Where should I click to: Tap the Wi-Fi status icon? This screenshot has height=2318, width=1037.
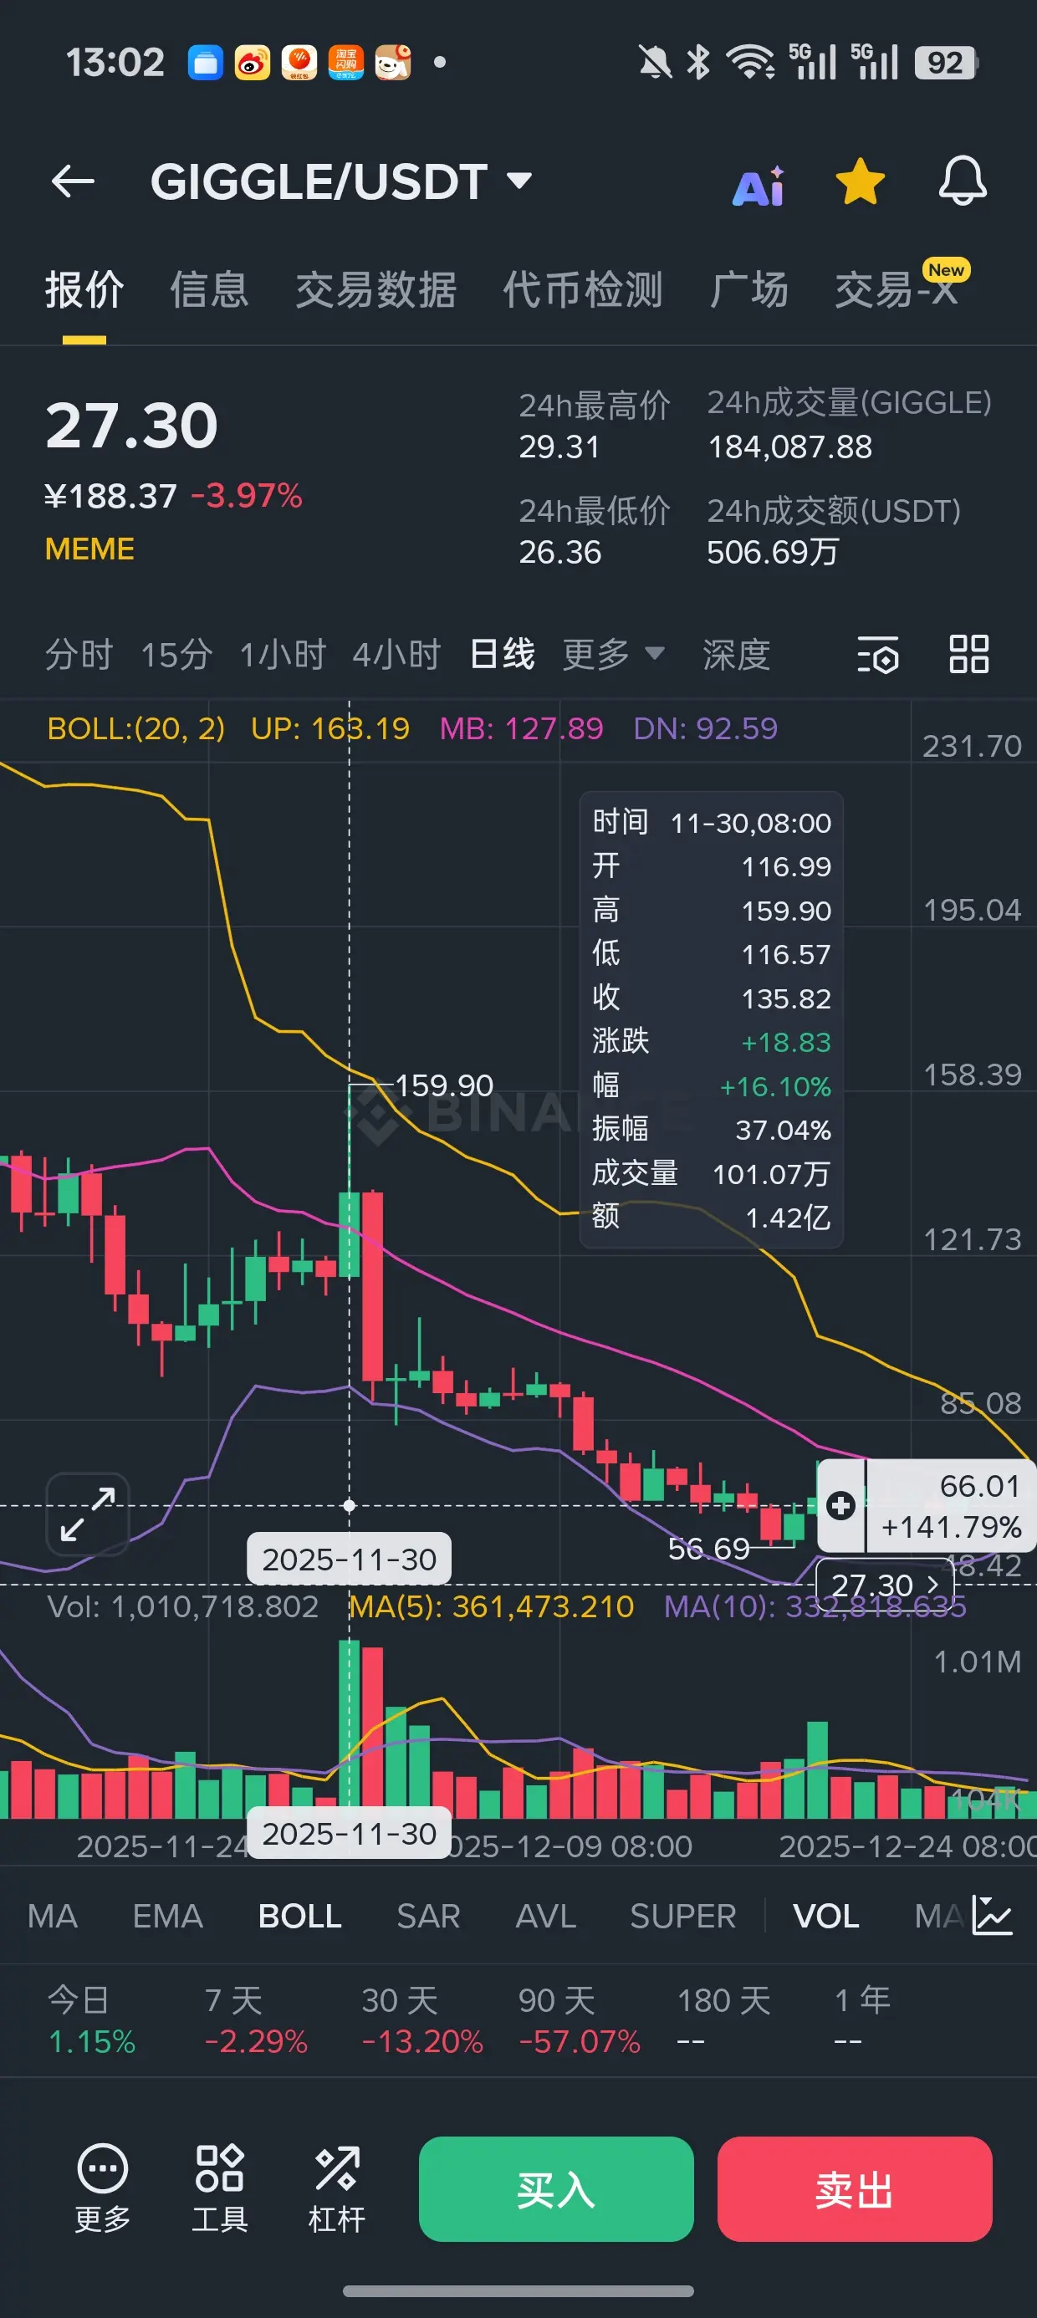[x=751, y=62]
